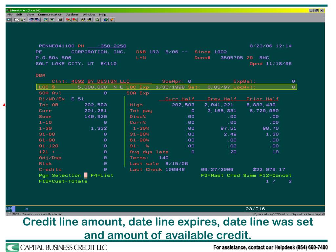Click the 1-30 aging value 1,332
This screenshot has height=252, width=336.
(x=99, y=129)
